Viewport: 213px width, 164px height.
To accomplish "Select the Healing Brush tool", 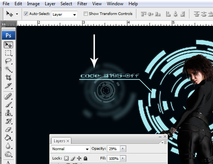I will [8, 97].
